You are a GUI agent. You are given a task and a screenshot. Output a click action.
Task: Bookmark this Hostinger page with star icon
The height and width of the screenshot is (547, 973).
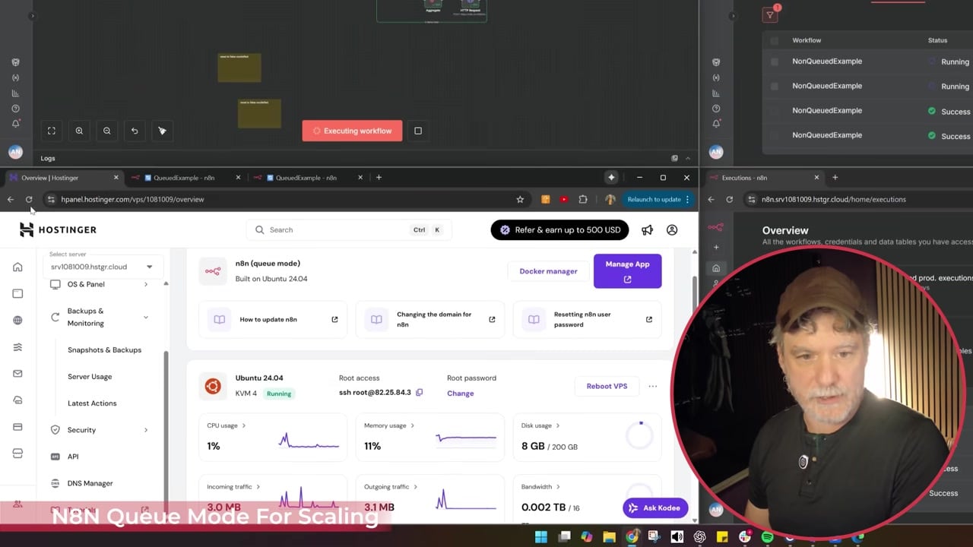click(x=520, y=199)
